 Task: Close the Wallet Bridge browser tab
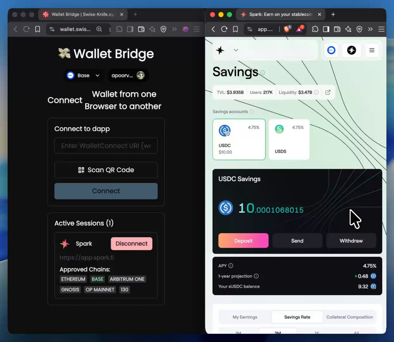(121, 14)
